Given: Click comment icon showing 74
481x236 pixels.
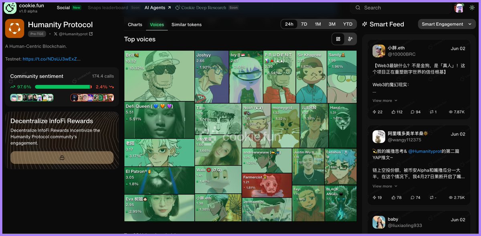Looking at the screenshot, I should [x=412, y=197].
